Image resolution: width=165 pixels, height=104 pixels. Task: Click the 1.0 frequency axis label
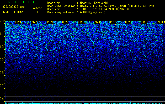coord(2,47)
